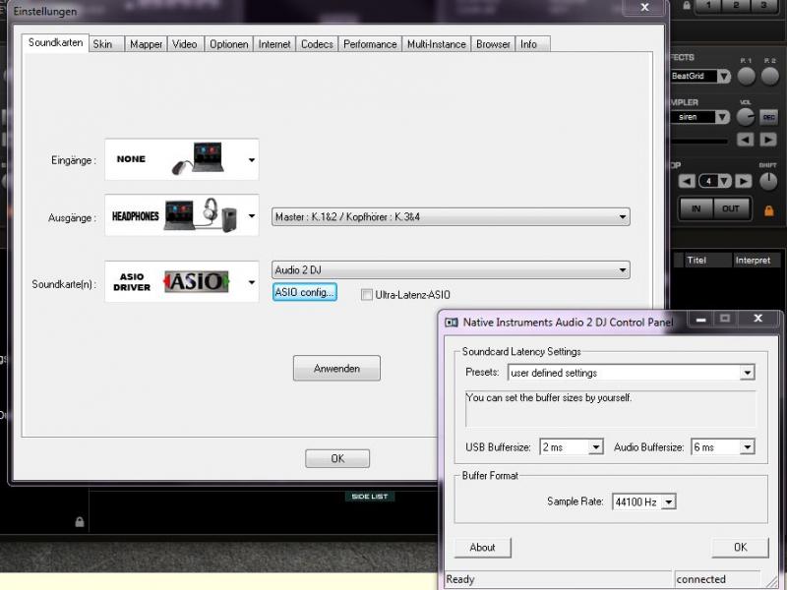Set the loop OUT point

(x=731, y=208)
